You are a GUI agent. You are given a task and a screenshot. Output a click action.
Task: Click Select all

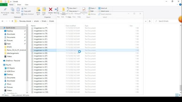103,8
